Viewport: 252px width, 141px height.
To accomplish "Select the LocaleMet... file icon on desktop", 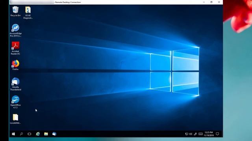I will pos(15,119).
